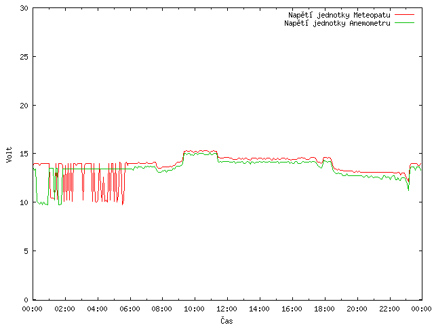Click the y-axis label '30'
This screenshot has height=325, width=434.
pos(24,8)
